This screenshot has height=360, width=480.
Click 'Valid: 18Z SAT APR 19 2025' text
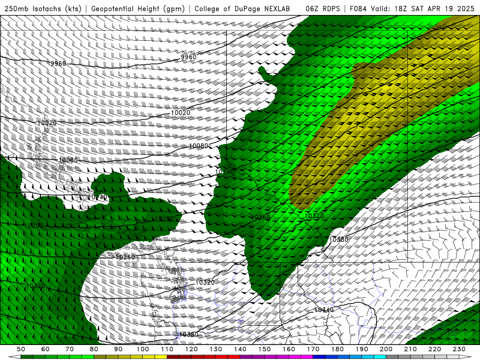pos(422,9)
